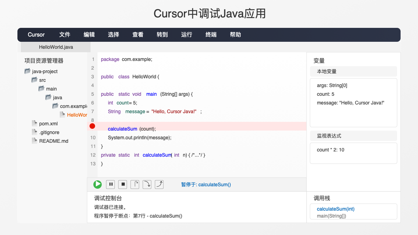Open pom.xml from the explorer

(48, 124)
